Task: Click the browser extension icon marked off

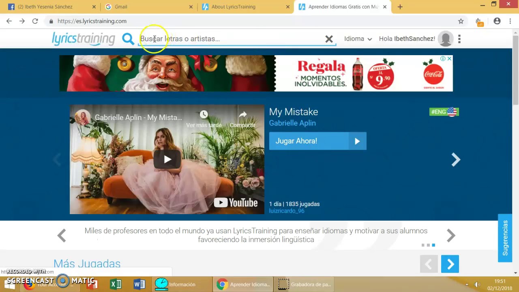Action: 479,22
